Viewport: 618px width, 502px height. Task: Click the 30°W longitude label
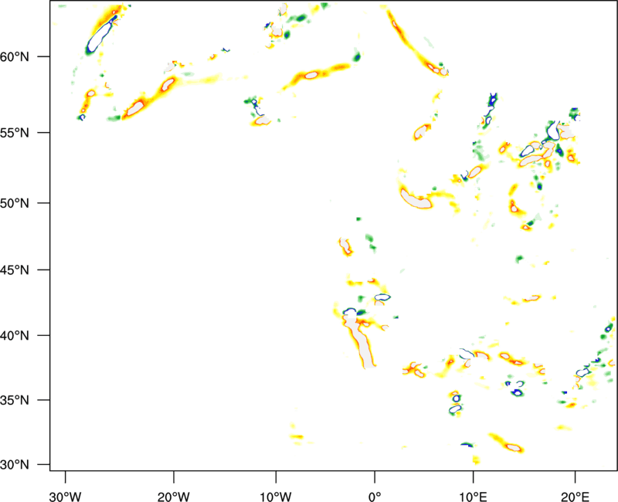(66, 497)
